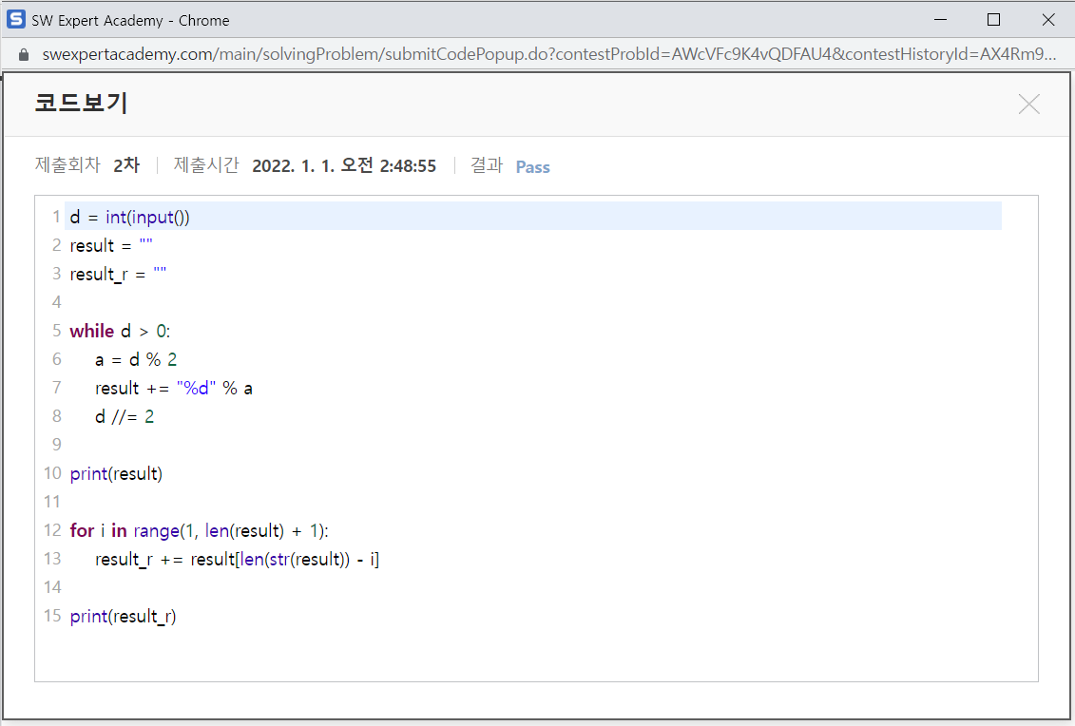Click the 코드보기 heading
This screenshot has height=726, width=1075.
click(x=81, y=103)
